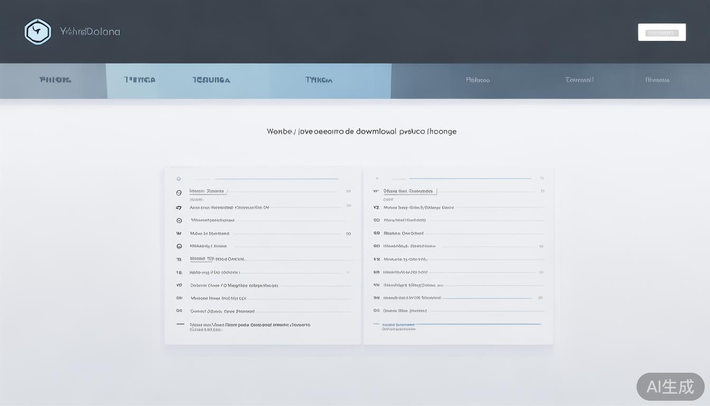Select the PIIIOK item in navigation bar

(x=55, y=80)
